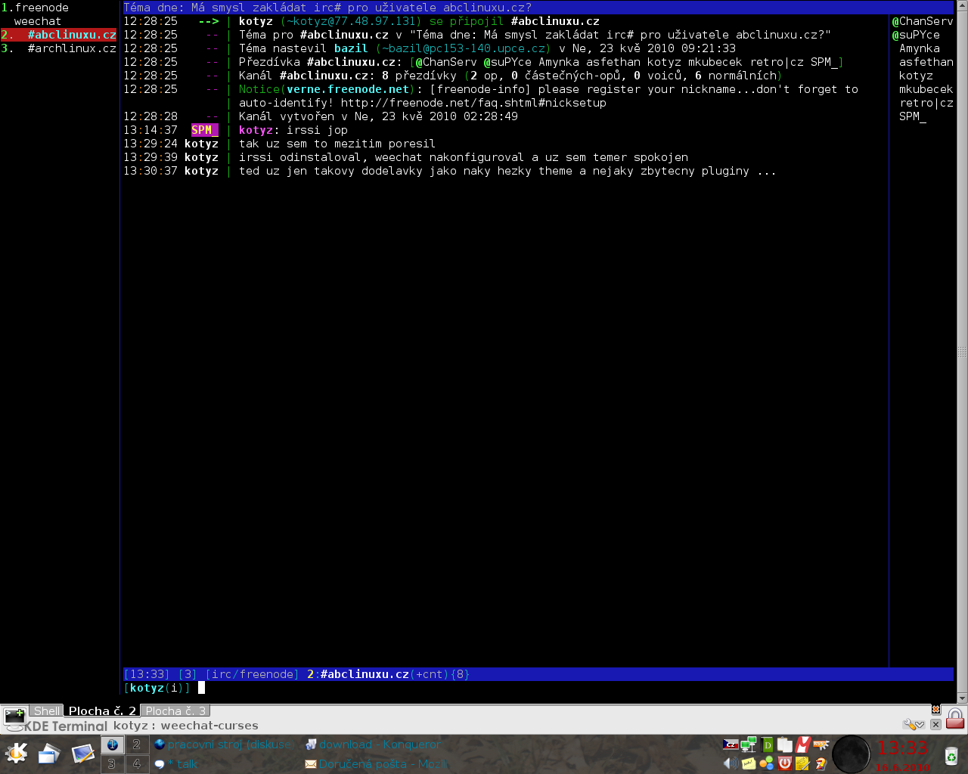Viewport: 968px width, 774px height.
Task: Click retro|cz in the nick list
Action: 926,103
